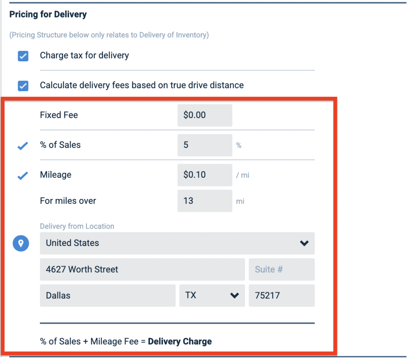Edit the Fixed Fee $0.00 field

click(x=205, y=115)
